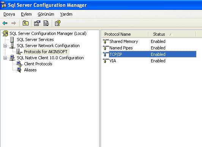Open the Help toolbar icon
The height and width of the screenshot is (147, 202).
click(x=57, y=23)
